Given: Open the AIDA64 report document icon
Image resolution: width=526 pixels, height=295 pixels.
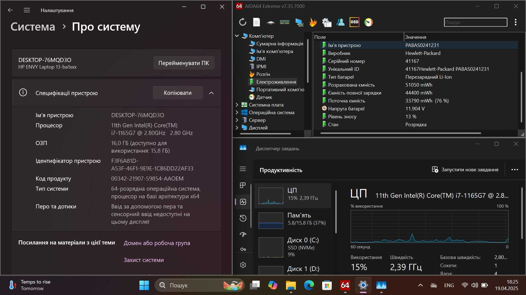Looking at the screenshot, I should (x=256, y=22).
